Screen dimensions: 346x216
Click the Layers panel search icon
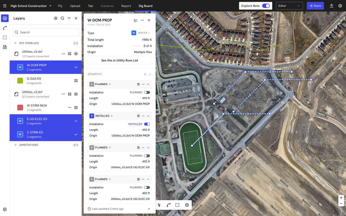[x=62, y=18]
